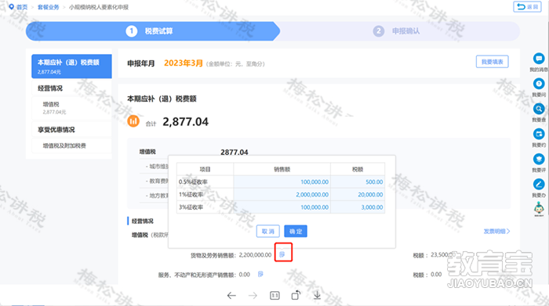Click the 我要约 appointment icon
The image size is (549, 306).
coord(539,134)
